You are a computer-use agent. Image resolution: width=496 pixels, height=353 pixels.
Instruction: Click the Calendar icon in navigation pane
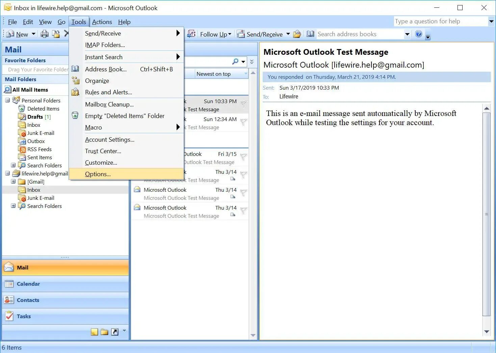tap(9, 284)
